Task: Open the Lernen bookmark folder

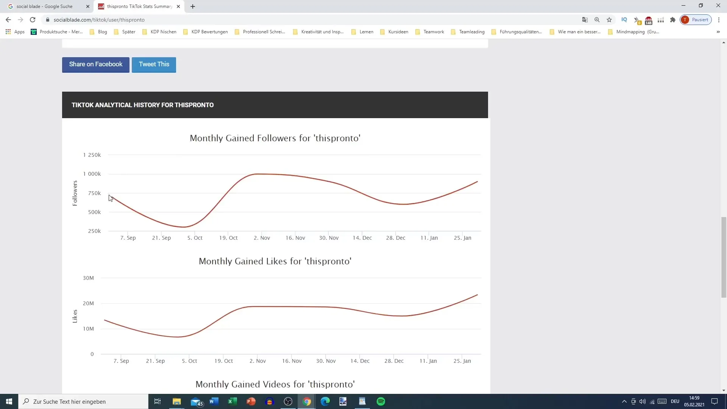Action: [362, 32]
